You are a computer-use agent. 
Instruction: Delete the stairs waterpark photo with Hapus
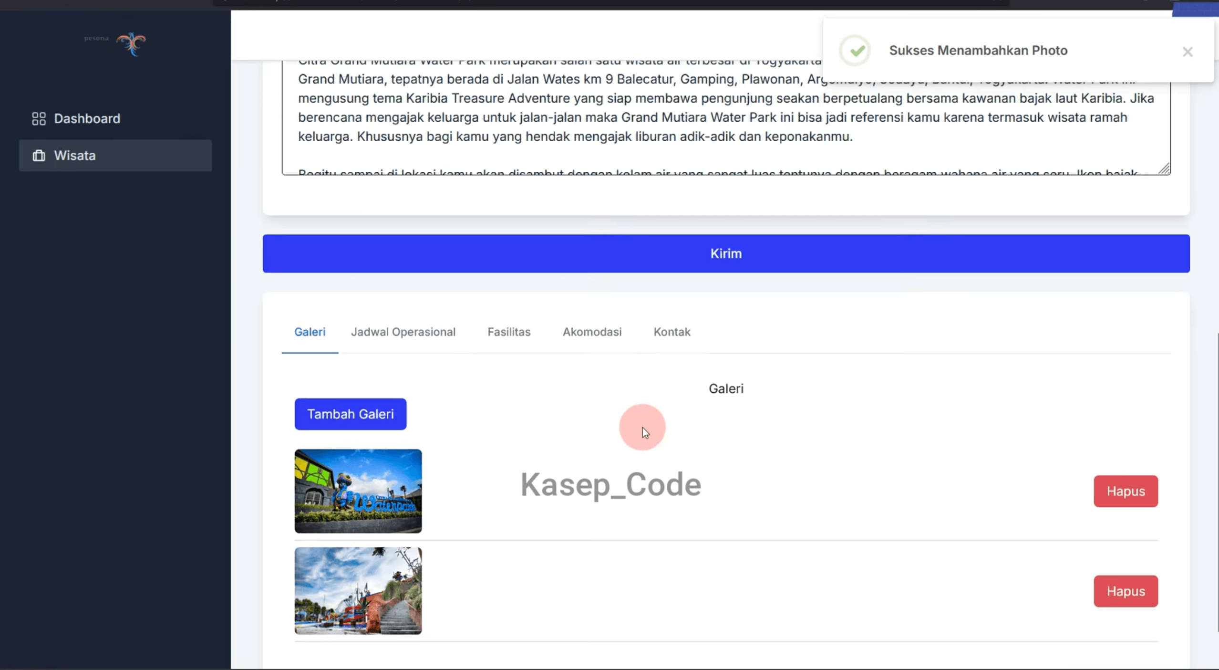(x=1126, y=591)
